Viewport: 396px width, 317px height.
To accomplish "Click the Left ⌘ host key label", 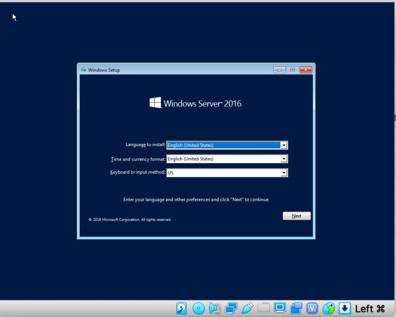I will pos(370,309).
